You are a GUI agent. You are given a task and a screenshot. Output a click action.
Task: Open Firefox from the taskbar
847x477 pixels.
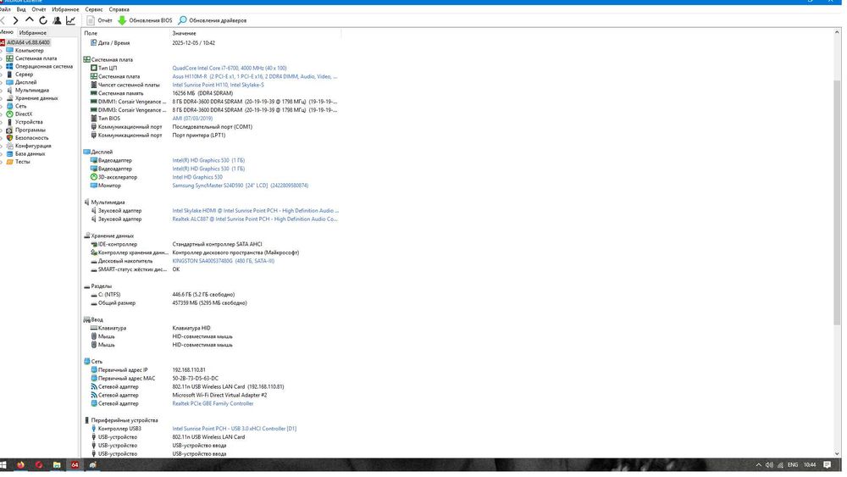tap(20, 465)
